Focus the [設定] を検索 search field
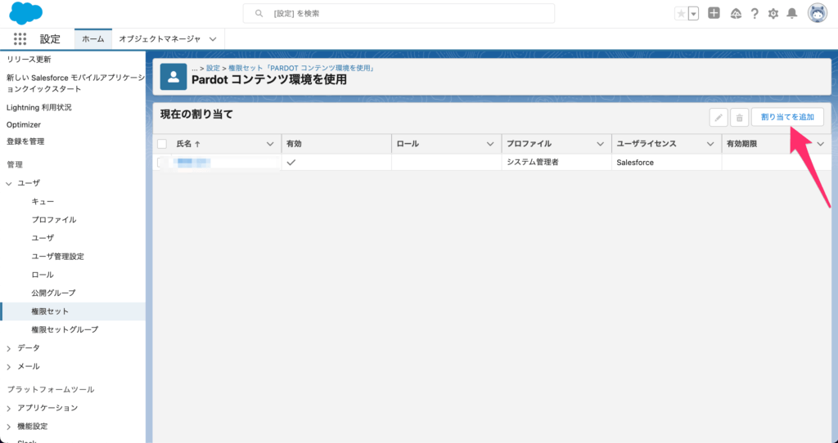 click(x=399, y=13)
